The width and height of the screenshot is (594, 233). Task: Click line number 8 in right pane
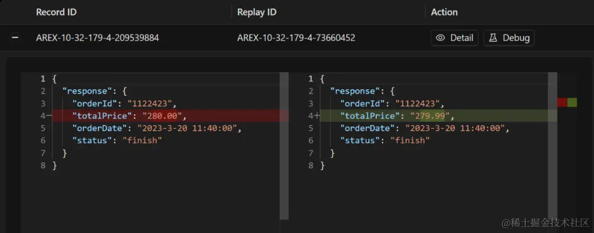pyautogui.click(x=311, y=165)
